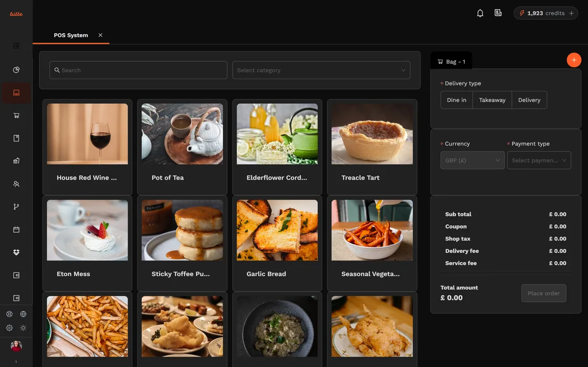This screenshot has width=588, height=367.
Task: Add Eton Mess product card
Action: (87, 243)
